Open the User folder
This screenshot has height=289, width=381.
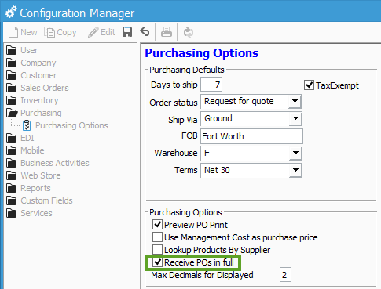pos(22,50)
